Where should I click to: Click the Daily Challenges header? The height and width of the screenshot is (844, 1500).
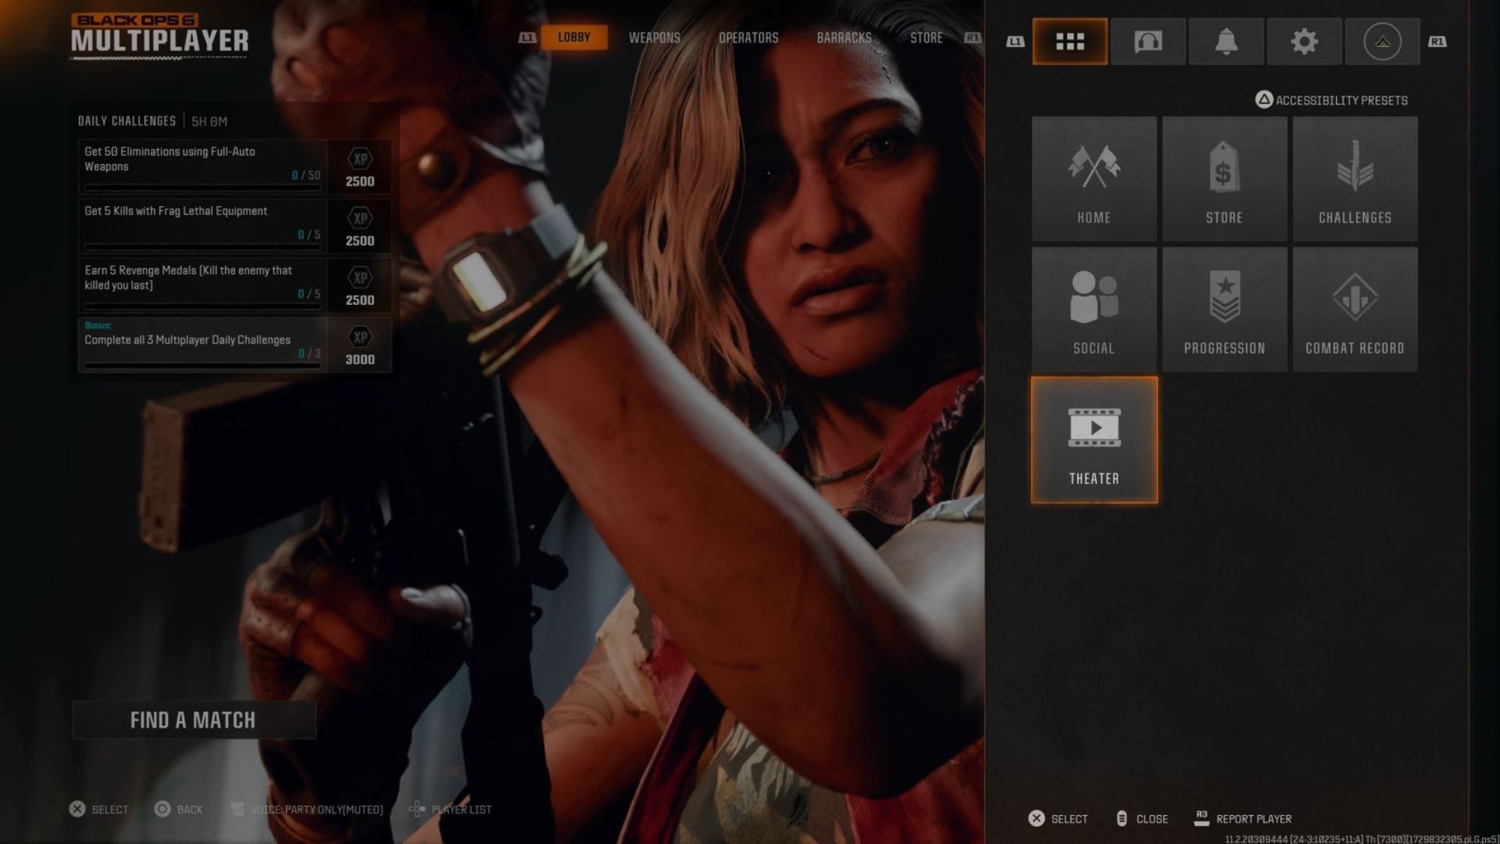127,121
